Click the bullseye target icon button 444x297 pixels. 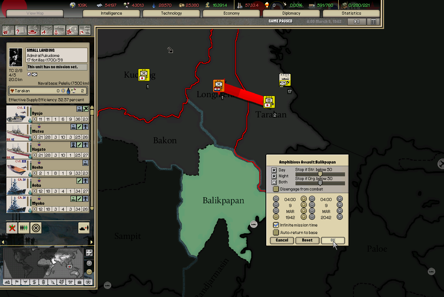coord(36,228)
